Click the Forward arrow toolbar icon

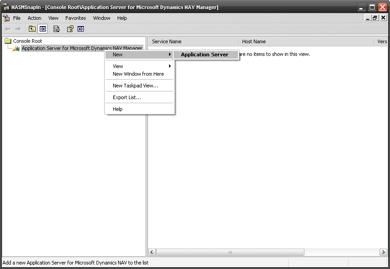18,29
